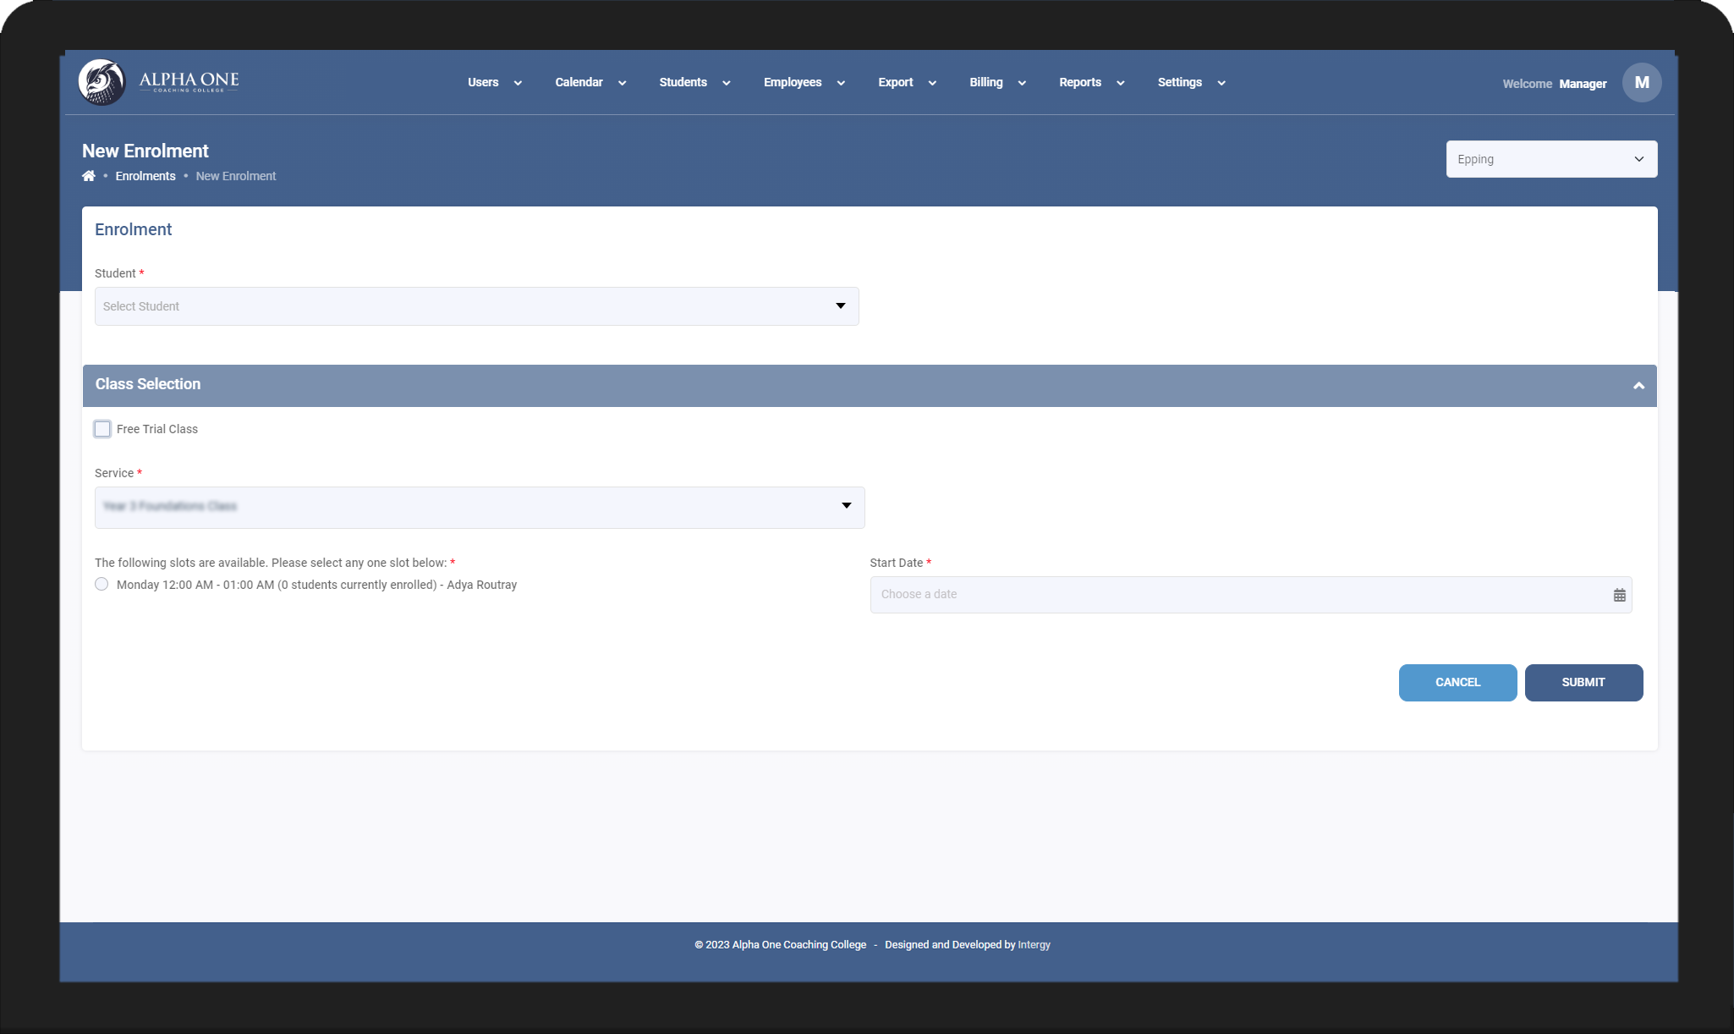Image resolution: width=1734 pixels, height=1034 pixels.
Task: Open the Intergy developer link
Action: 1034,944
